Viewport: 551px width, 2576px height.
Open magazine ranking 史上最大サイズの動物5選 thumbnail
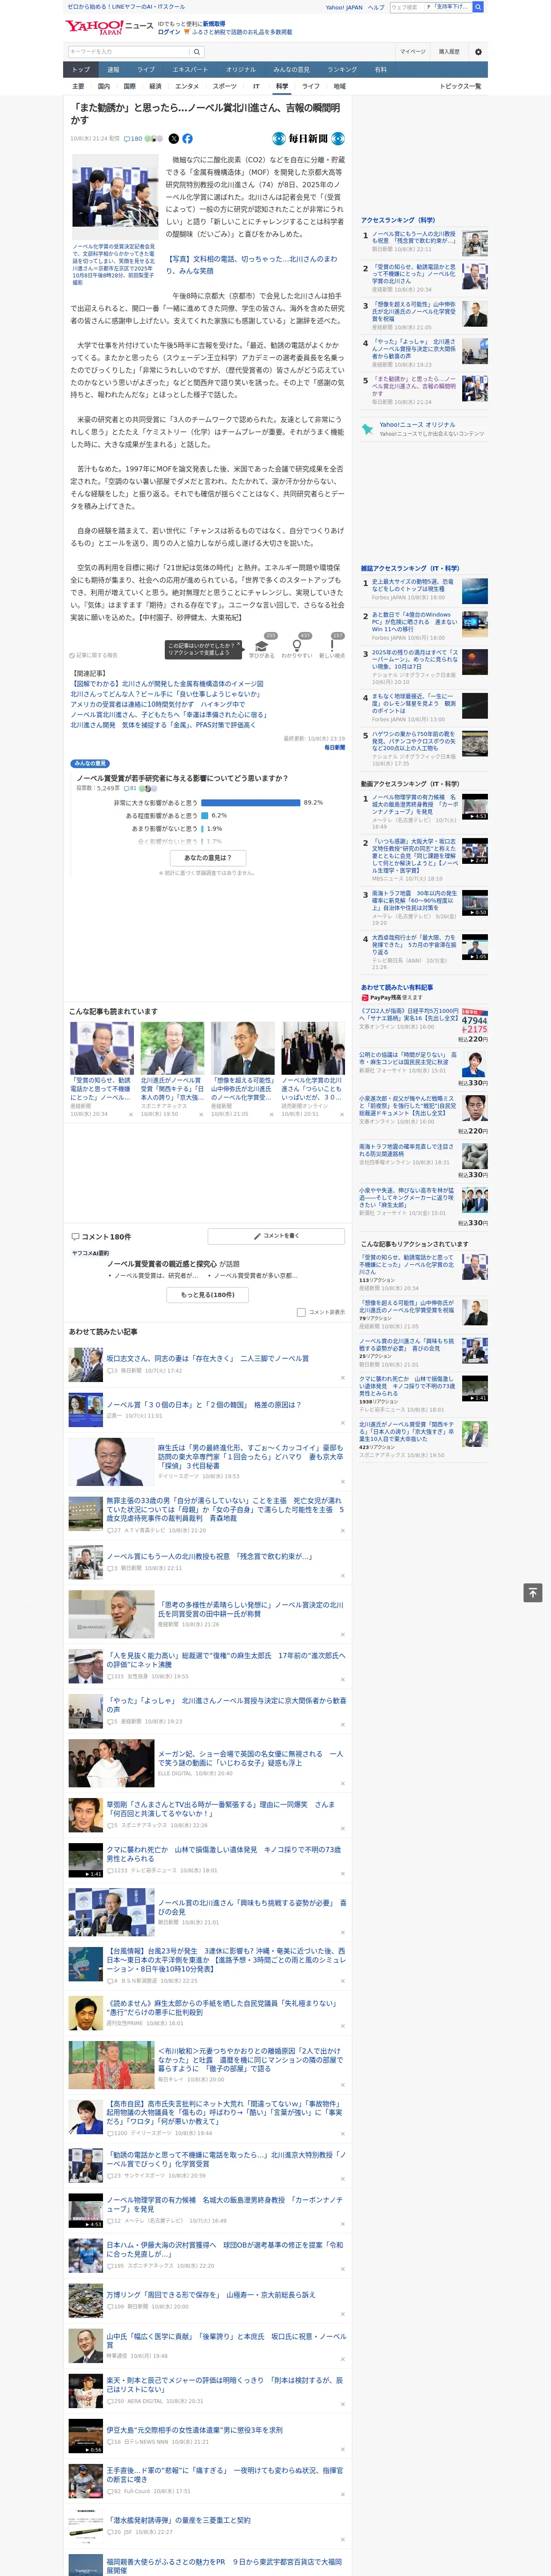(x=475, y=591)
